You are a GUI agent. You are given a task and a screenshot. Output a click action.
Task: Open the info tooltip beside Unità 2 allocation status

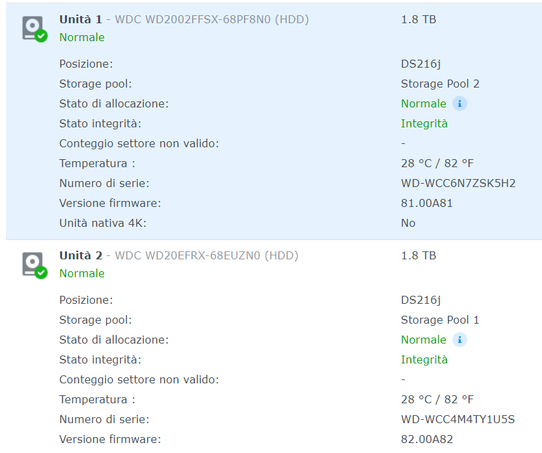[460, 340]
